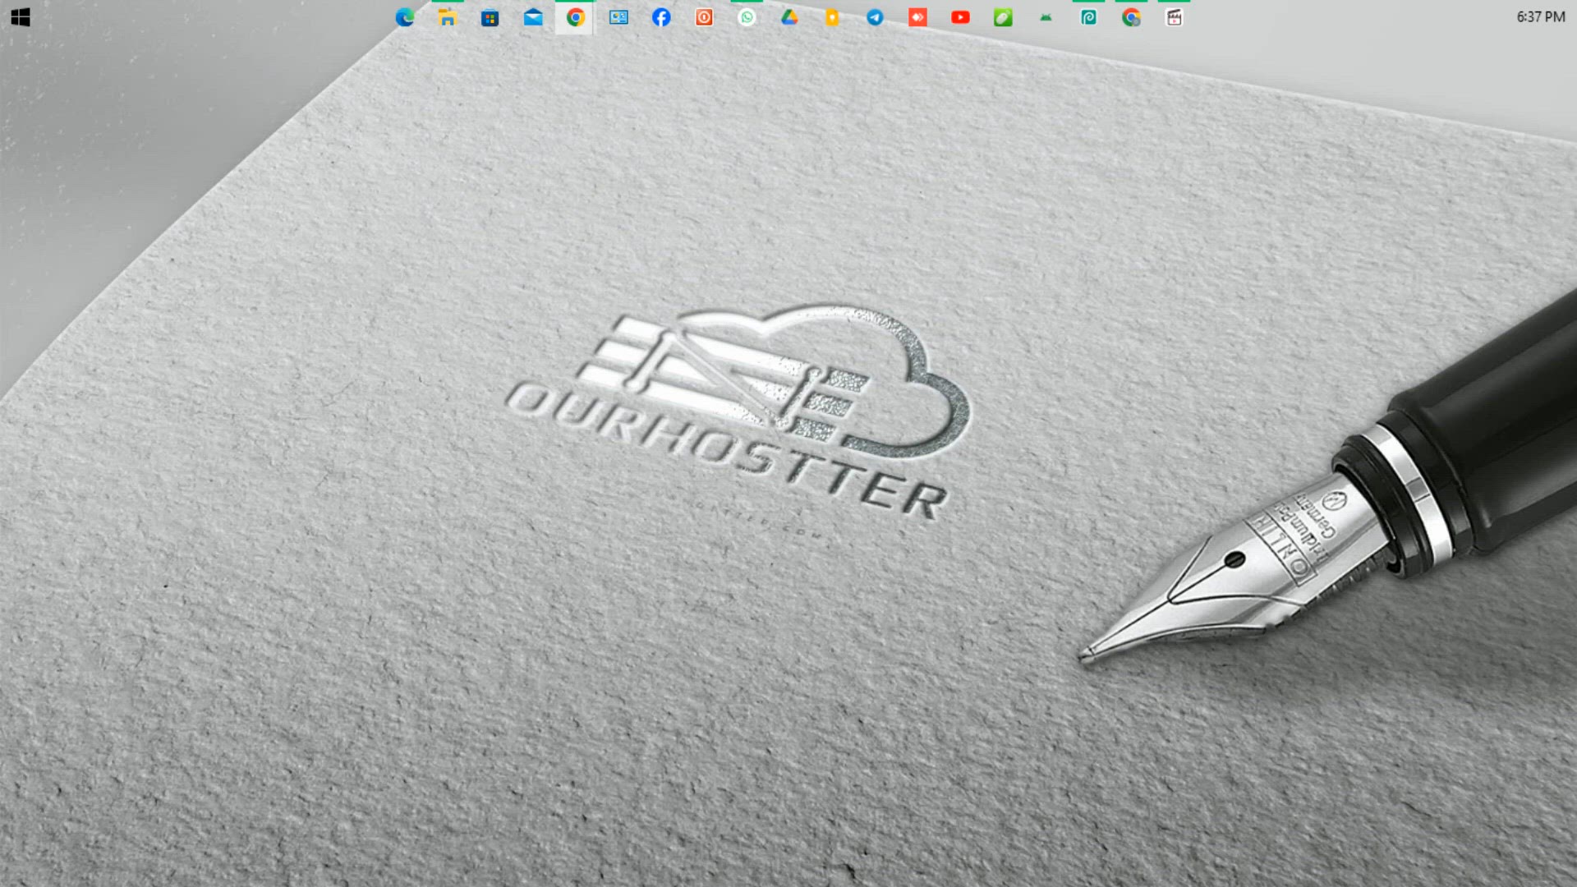
Task: Open the Microsoft Store icon
Action: click(490, 17)
